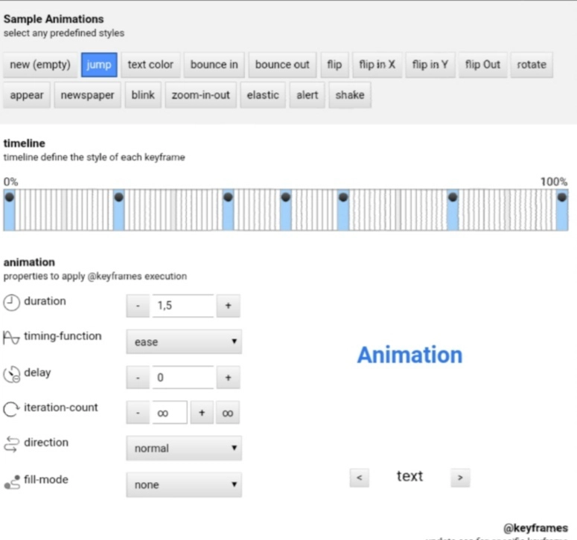The height and width of the screenshot is (540, 577).
Task: Open the direction normal dropdown
Action: [184, 449]
